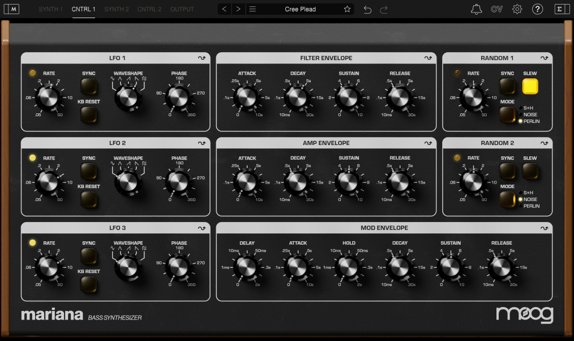
Task: Click the Amp Envelope Decay knob
Action: pos(298,182)
